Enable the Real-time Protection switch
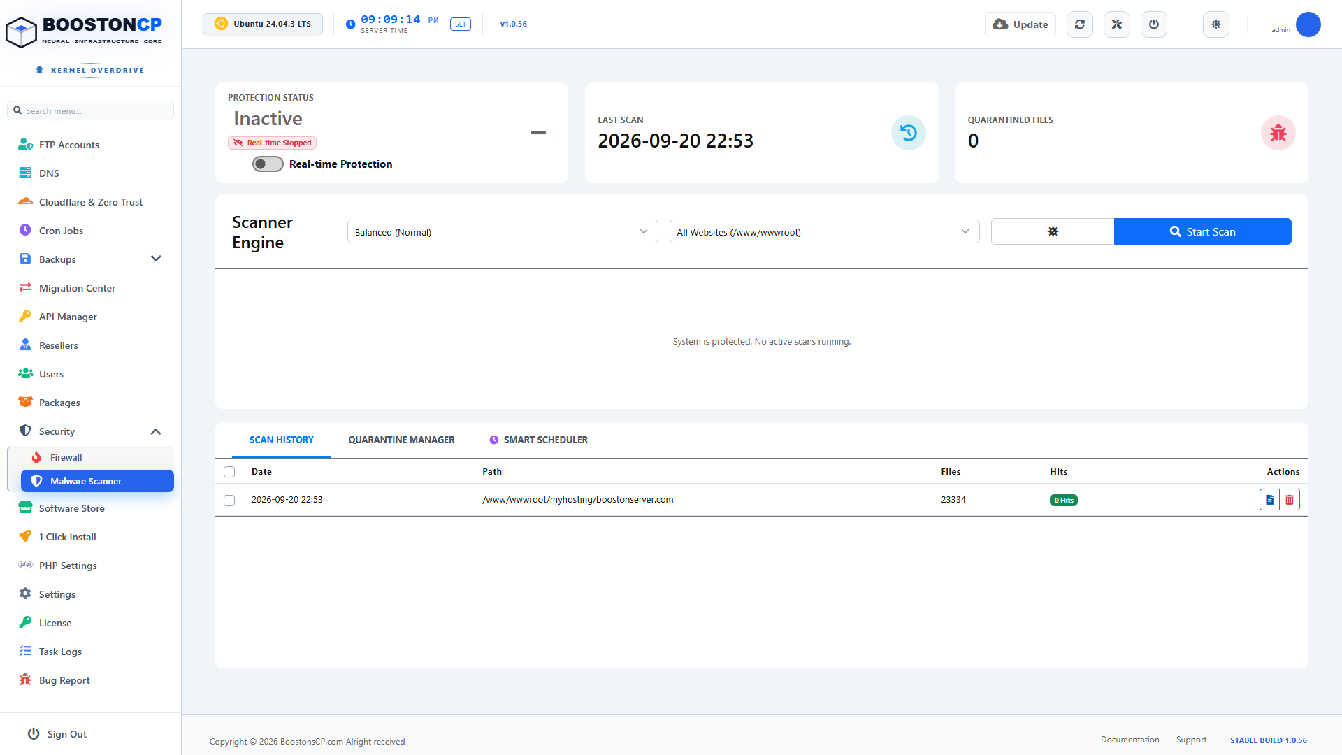The width and height of the screenshot is (1342, 755). 268,164
